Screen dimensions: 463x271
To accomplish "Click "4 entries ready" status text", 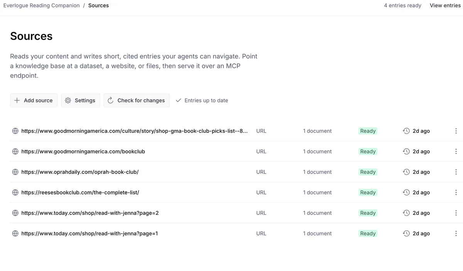I will (x=402, y=5).
